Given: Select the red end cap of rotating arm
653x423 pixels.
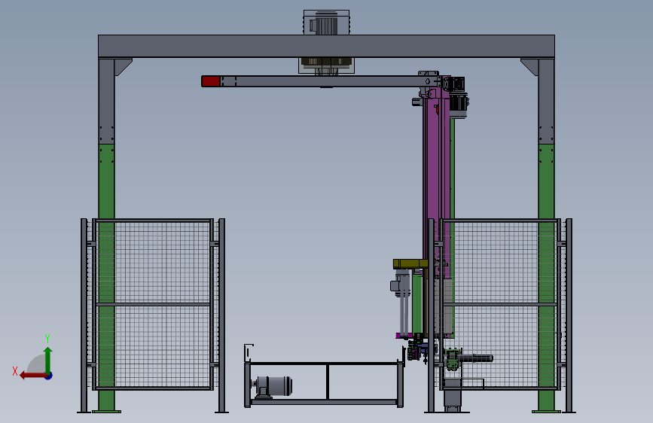Looking at the screenshot, I should tap(211, 81).
